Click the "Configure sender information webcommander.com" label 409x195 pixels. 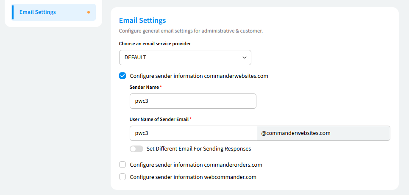(x=193, y=177)
